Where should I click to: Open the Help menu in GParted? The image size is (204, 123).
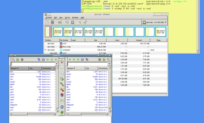82,18
